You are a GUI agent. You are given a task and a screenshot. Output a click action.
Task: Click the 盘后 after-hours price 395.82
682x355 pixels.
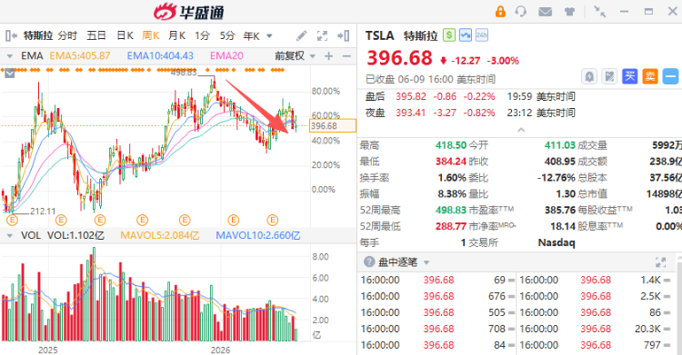pyautogui.click(x=411, y=96)
